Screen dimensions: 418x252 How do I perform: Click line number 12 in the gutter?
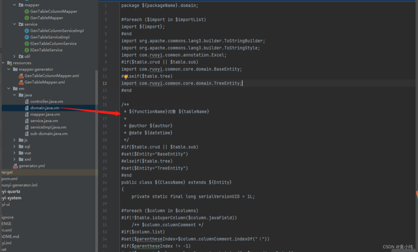pos(105,83)
